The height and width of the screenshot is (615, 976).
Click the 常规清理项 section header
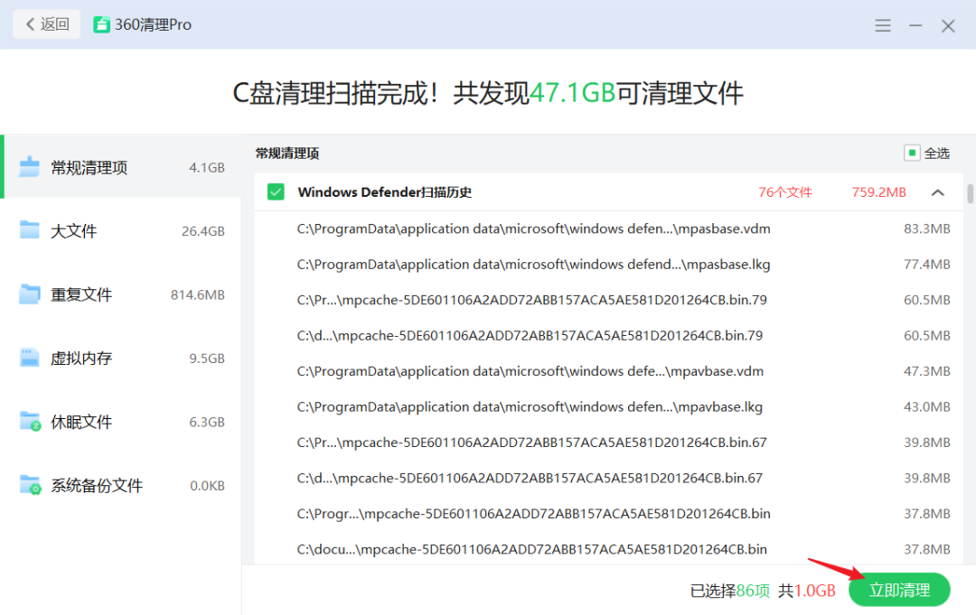click(x=287, y=153)
